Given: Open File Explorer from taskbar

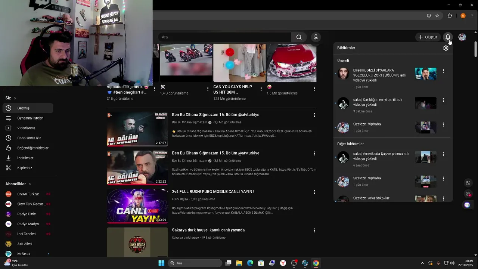Looking at the screenshot, I should click(x=239, y=263).
